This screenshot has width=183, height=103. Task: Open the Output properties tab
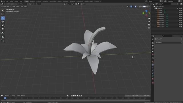(x=153, y=46)
